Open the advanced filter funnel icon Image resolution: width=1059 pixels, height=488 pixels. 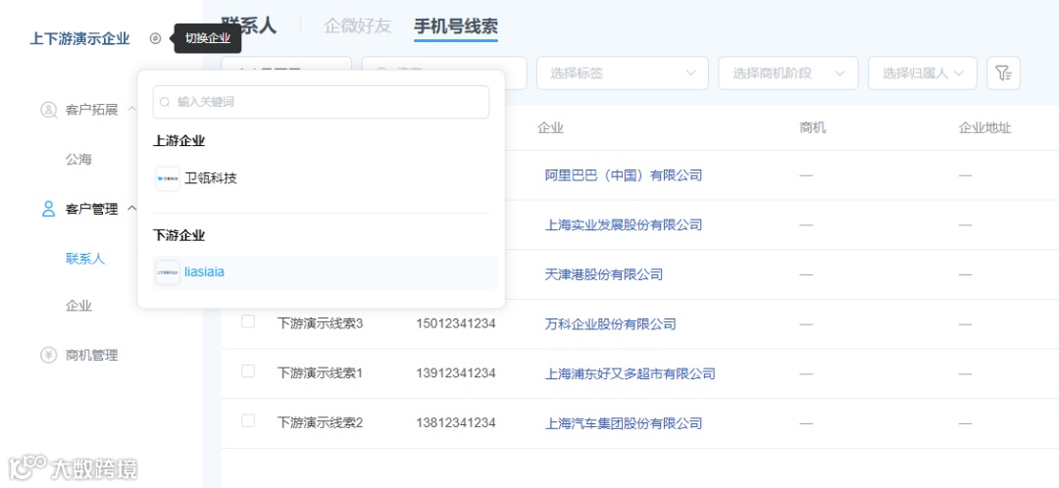tap(1004, 73)
